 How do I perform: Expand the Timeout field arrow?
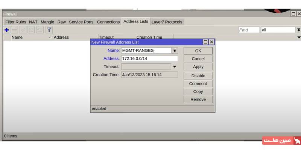[175, 67]
